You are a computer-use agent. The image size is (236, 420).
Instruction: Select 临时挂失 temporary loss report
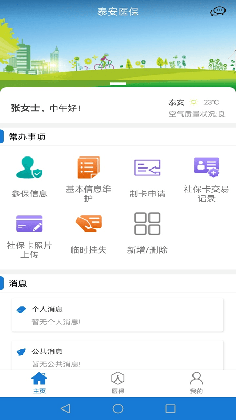click(x=88, y=234)
